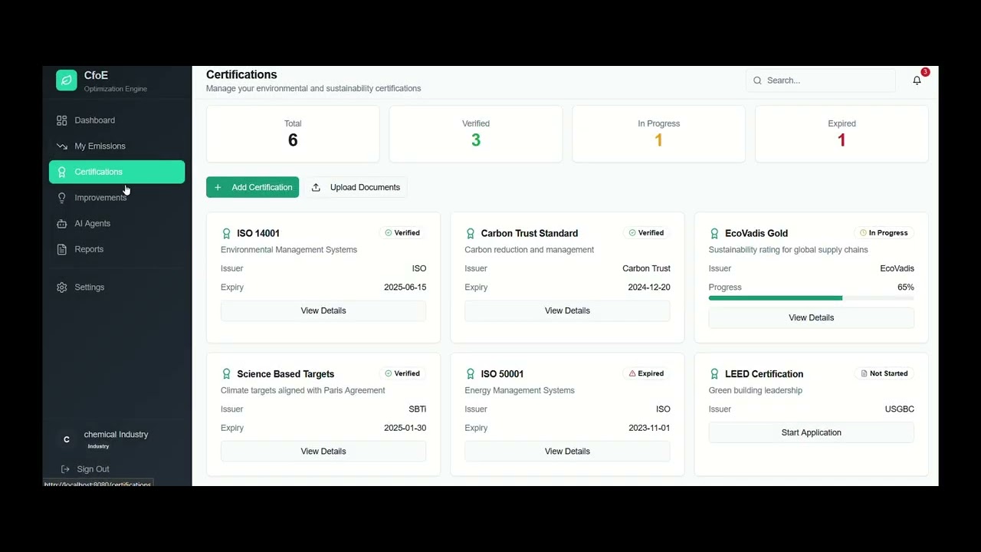981x552 pixels.
Task: Click the CfoE leaf logo icon
Action: (67, 80)
